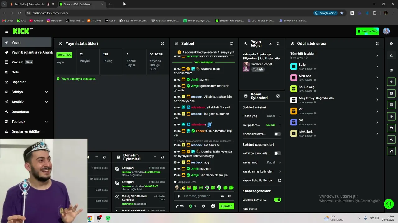Screen dimensions: 398x223
Task: Open the user avatar menu in the header
Action: tap(386, 31)
